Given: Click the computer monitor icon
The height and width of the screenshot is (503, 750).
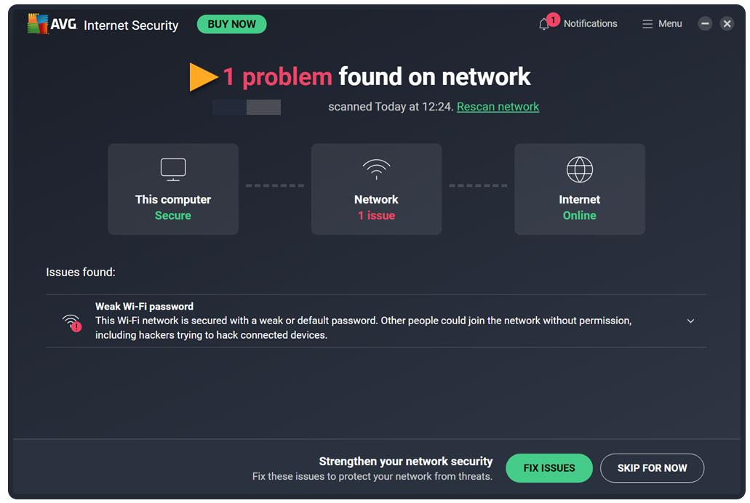Looking at the screenshot, I should (x=173, y=169).
